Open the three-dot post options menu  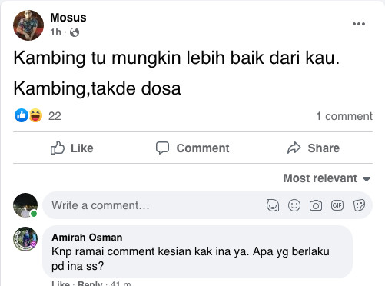tap(359, 24)
